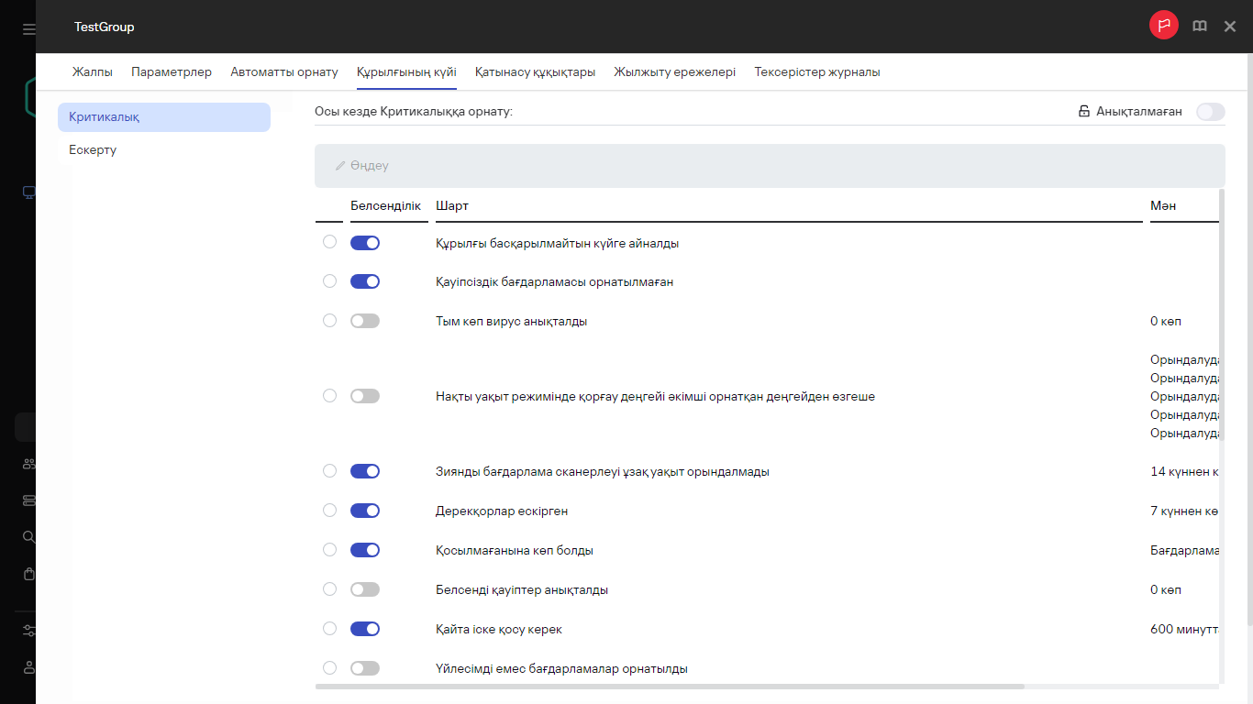This screenshot has height=704, width=1253.
Task: Select the radio button for Қосылмағанына көп болды
Action: click(330, 550)
